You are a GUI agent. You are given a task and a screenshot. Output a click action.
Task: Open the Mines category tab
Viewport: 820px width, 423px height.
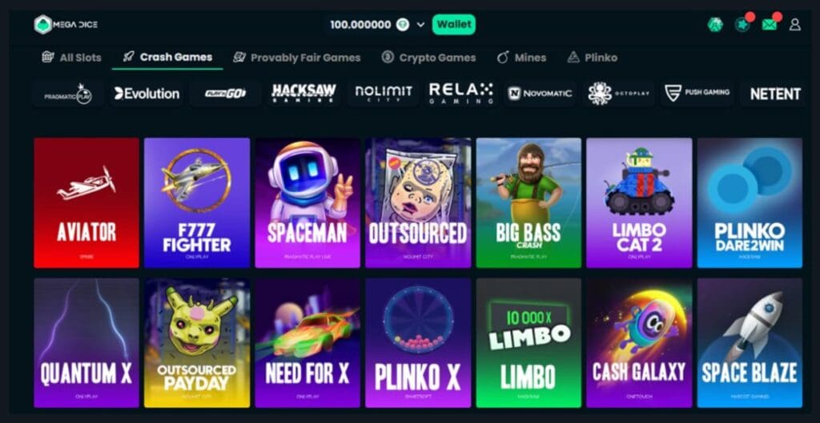[521, 58]
